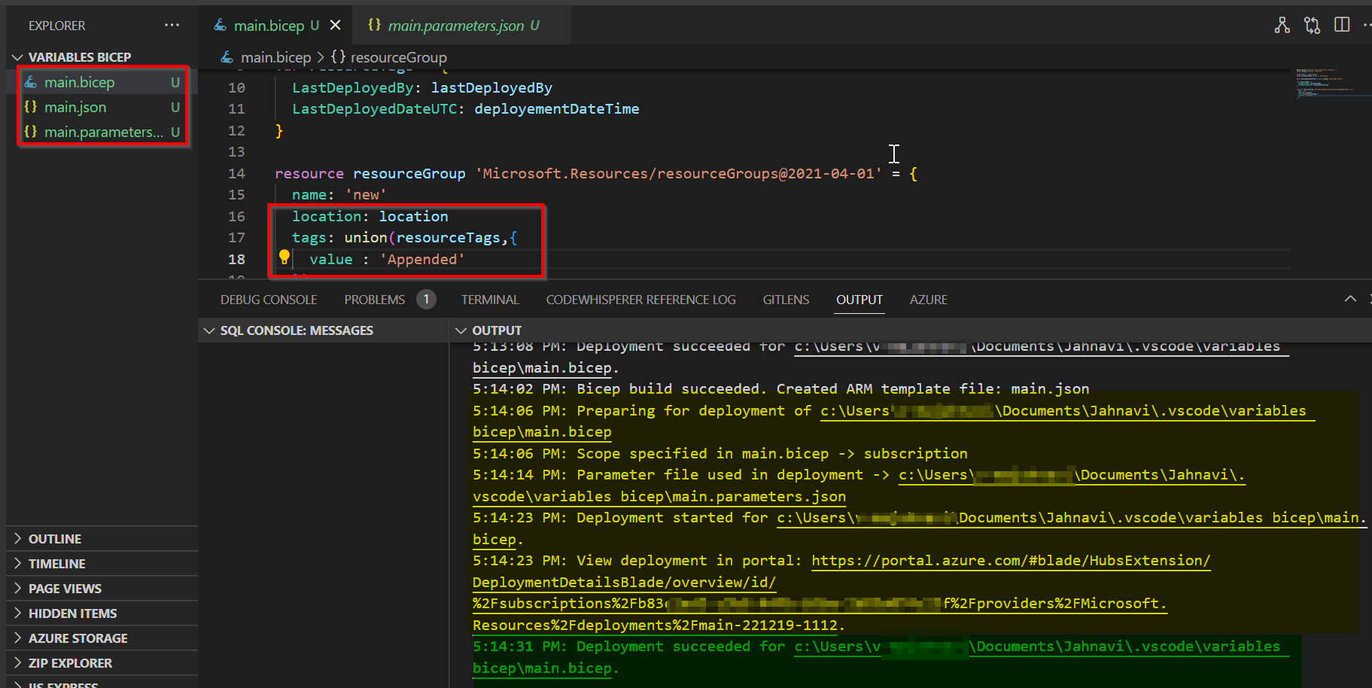
Task: Click resourceGroup breadcrumb segment
Action: coord(399,57)
